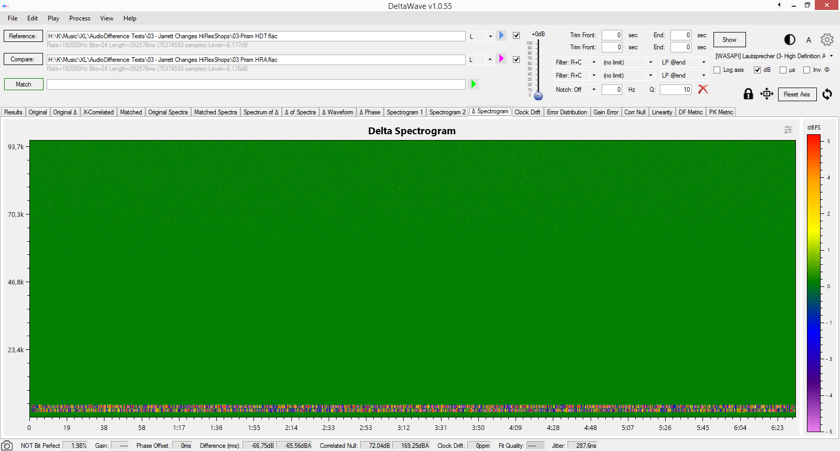
Task: Expand first Filter: R+C dropdown
Action: click(x=576, y=62)
